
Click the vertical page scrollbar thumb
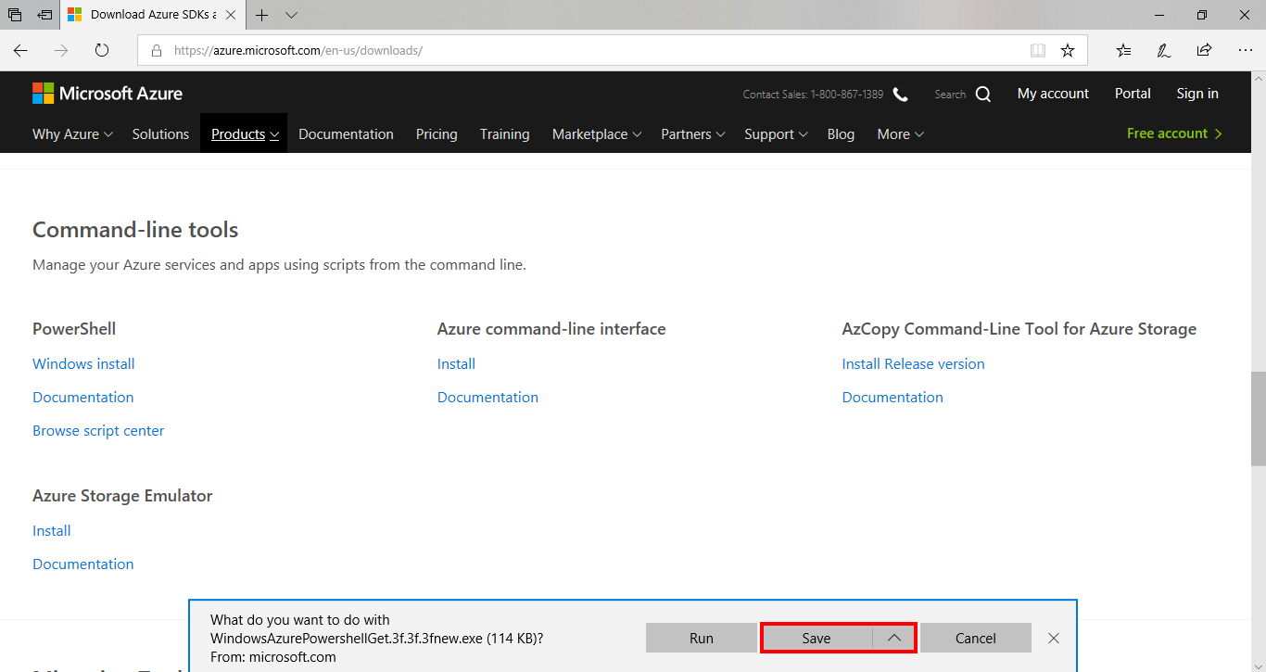pyautogui.click(x=1258, y=418)
